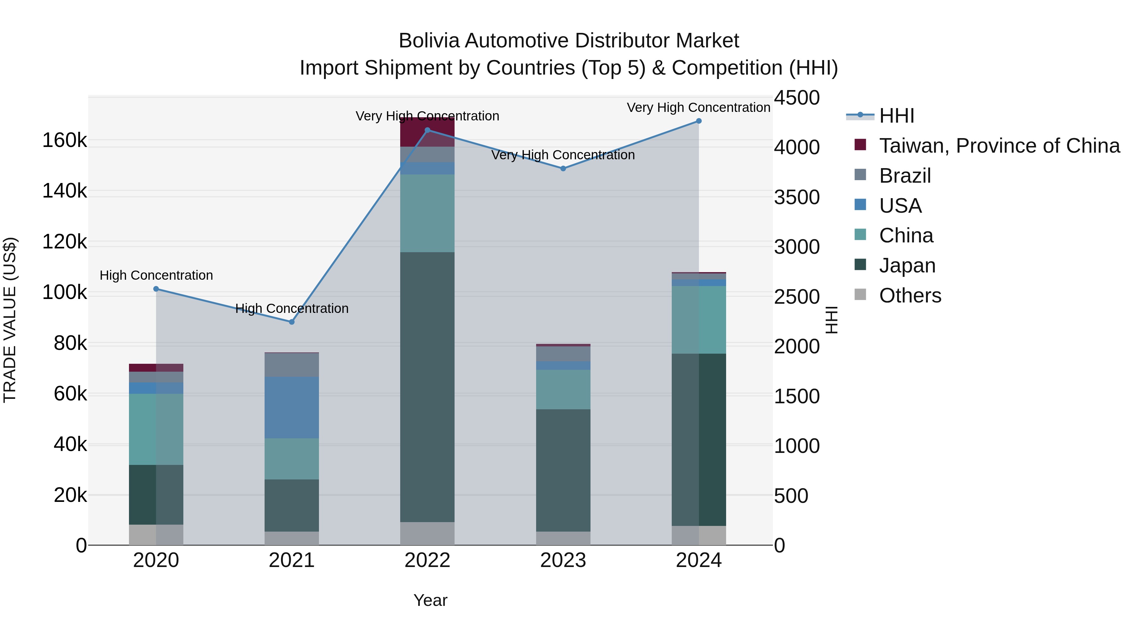Click the Year axis title
The width and height of the screenshot is (1138, 640).
point(430,600)
